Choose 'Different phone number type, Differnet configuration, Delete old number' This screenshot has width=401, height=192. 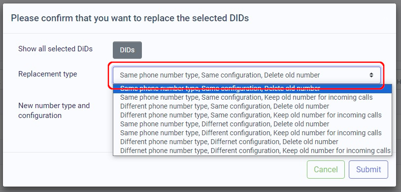click(252, 142)
